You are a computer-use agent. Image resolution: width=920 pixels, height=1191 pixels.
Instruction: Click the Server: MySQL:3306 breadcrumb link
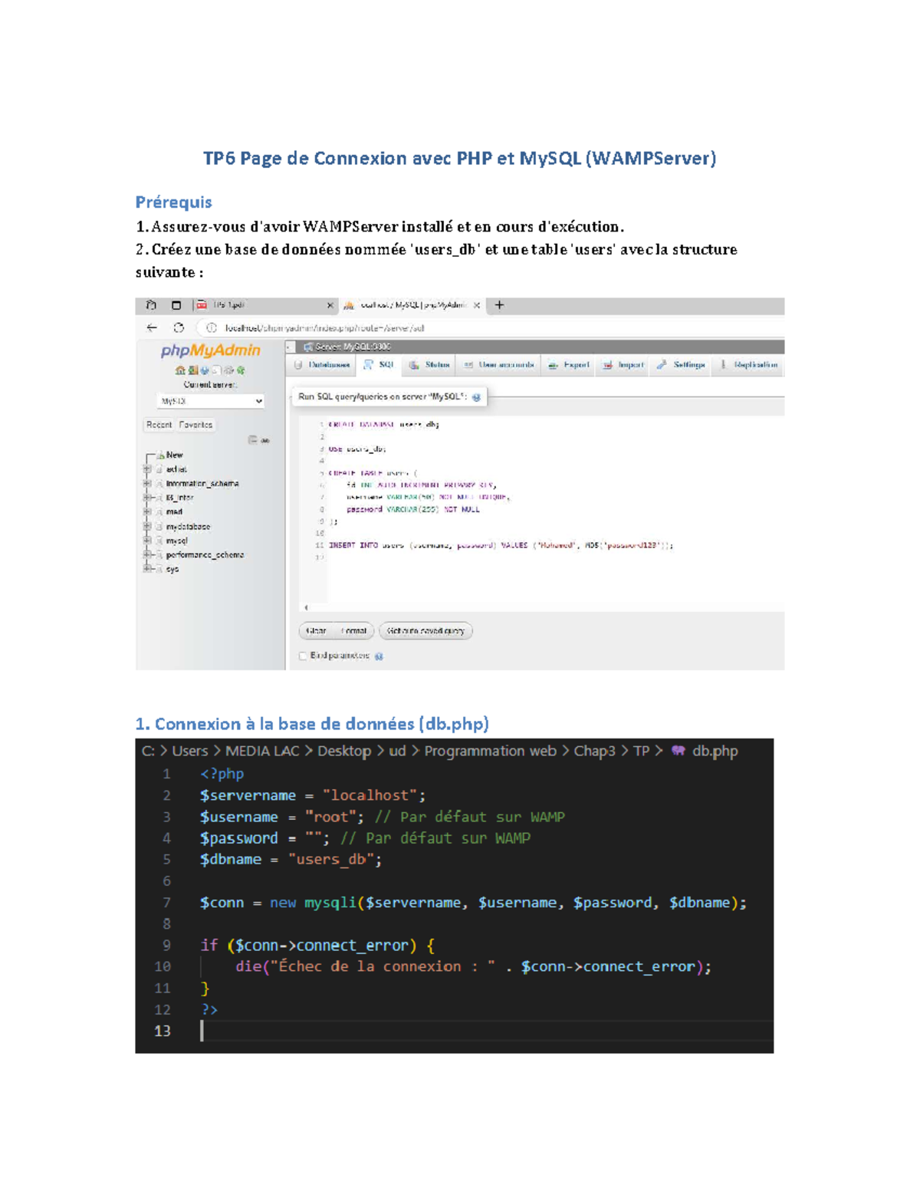point(353,347)
